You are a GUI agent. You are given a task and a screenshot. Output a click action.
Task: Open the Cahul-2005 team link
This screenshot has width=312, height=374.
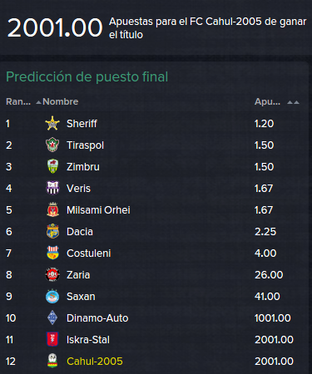click(95, 361)
